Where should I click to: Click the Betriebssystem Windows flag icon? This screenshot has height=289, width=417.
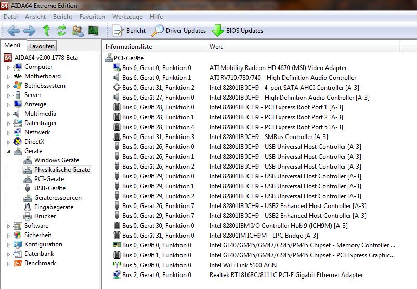coord(18,86)
